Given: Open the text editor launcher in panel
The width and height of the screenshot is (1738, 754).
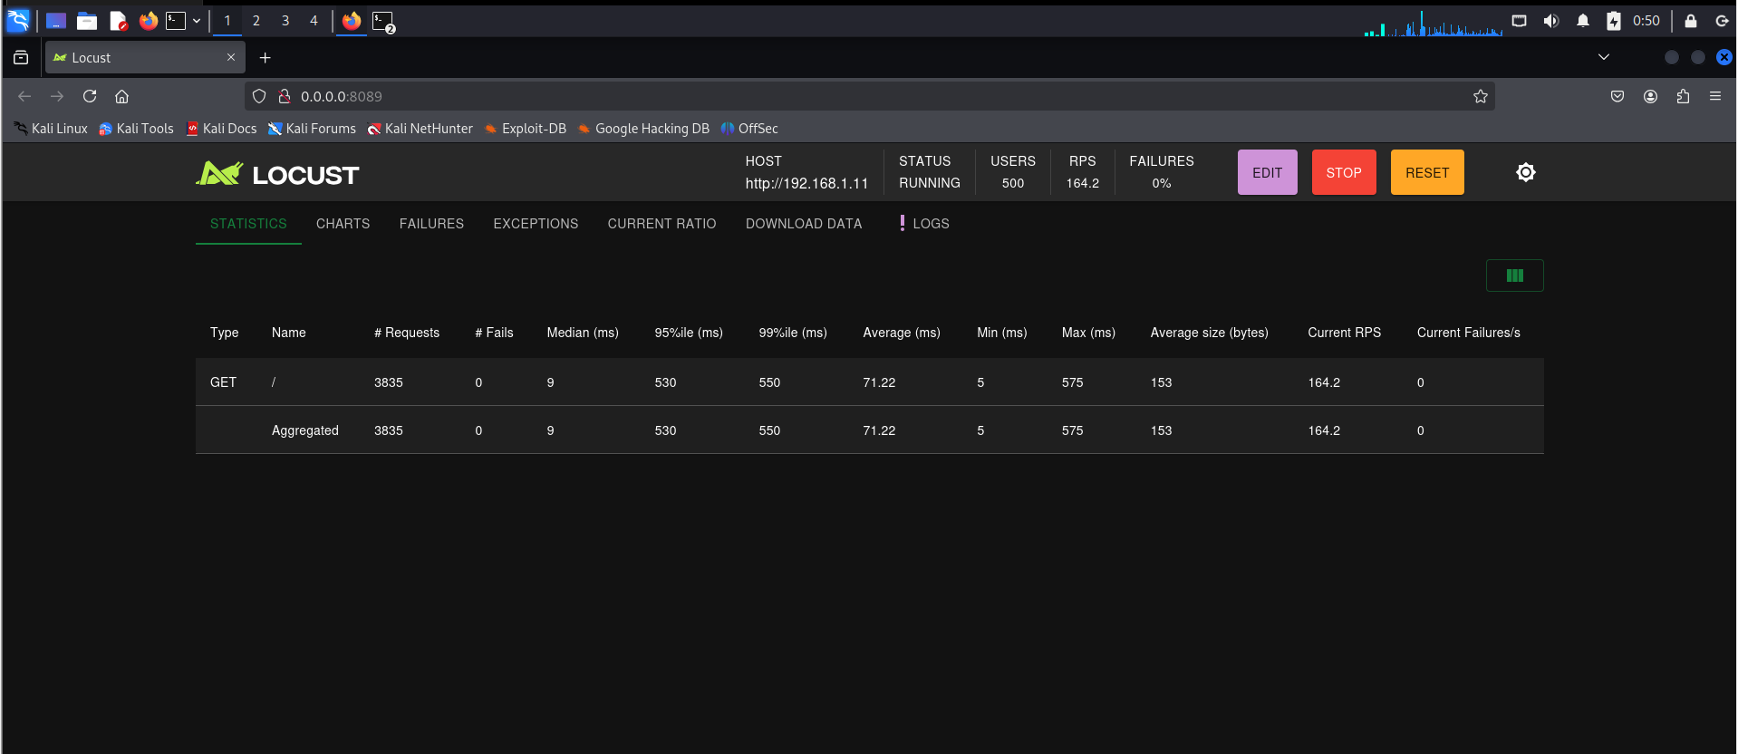Looking at the screenshot, I should [x=118, y=21].
